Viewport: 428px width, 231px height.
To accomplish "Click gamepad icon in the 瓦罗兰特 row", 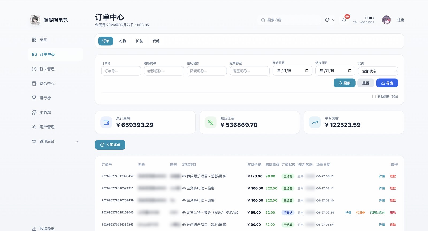I will [x=184, y=213].
